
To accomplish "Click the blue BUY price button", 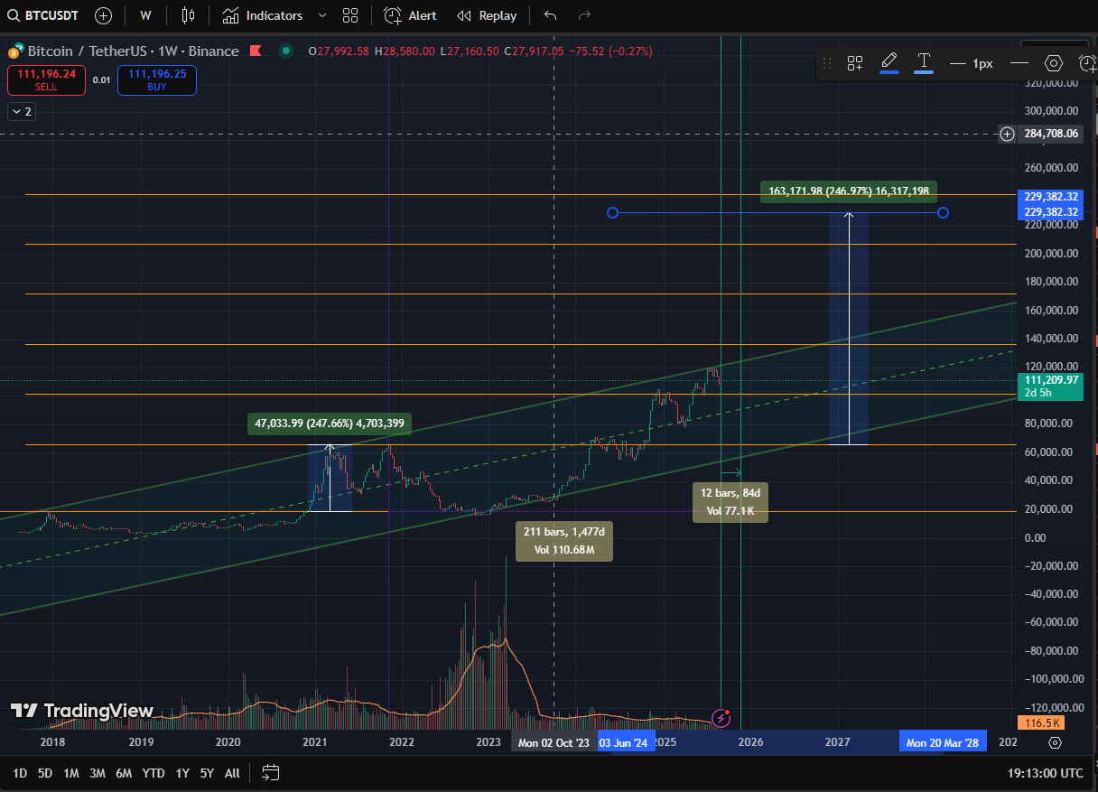I will [157, 79].
